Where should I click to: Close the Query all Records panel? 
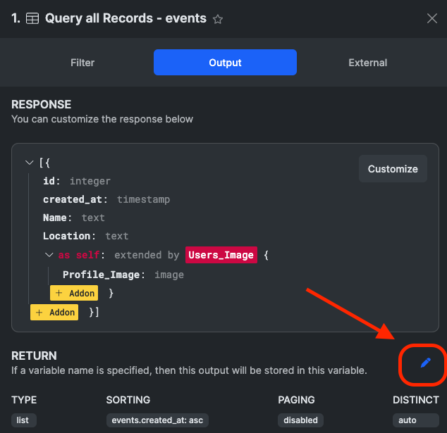pos(432,19)
